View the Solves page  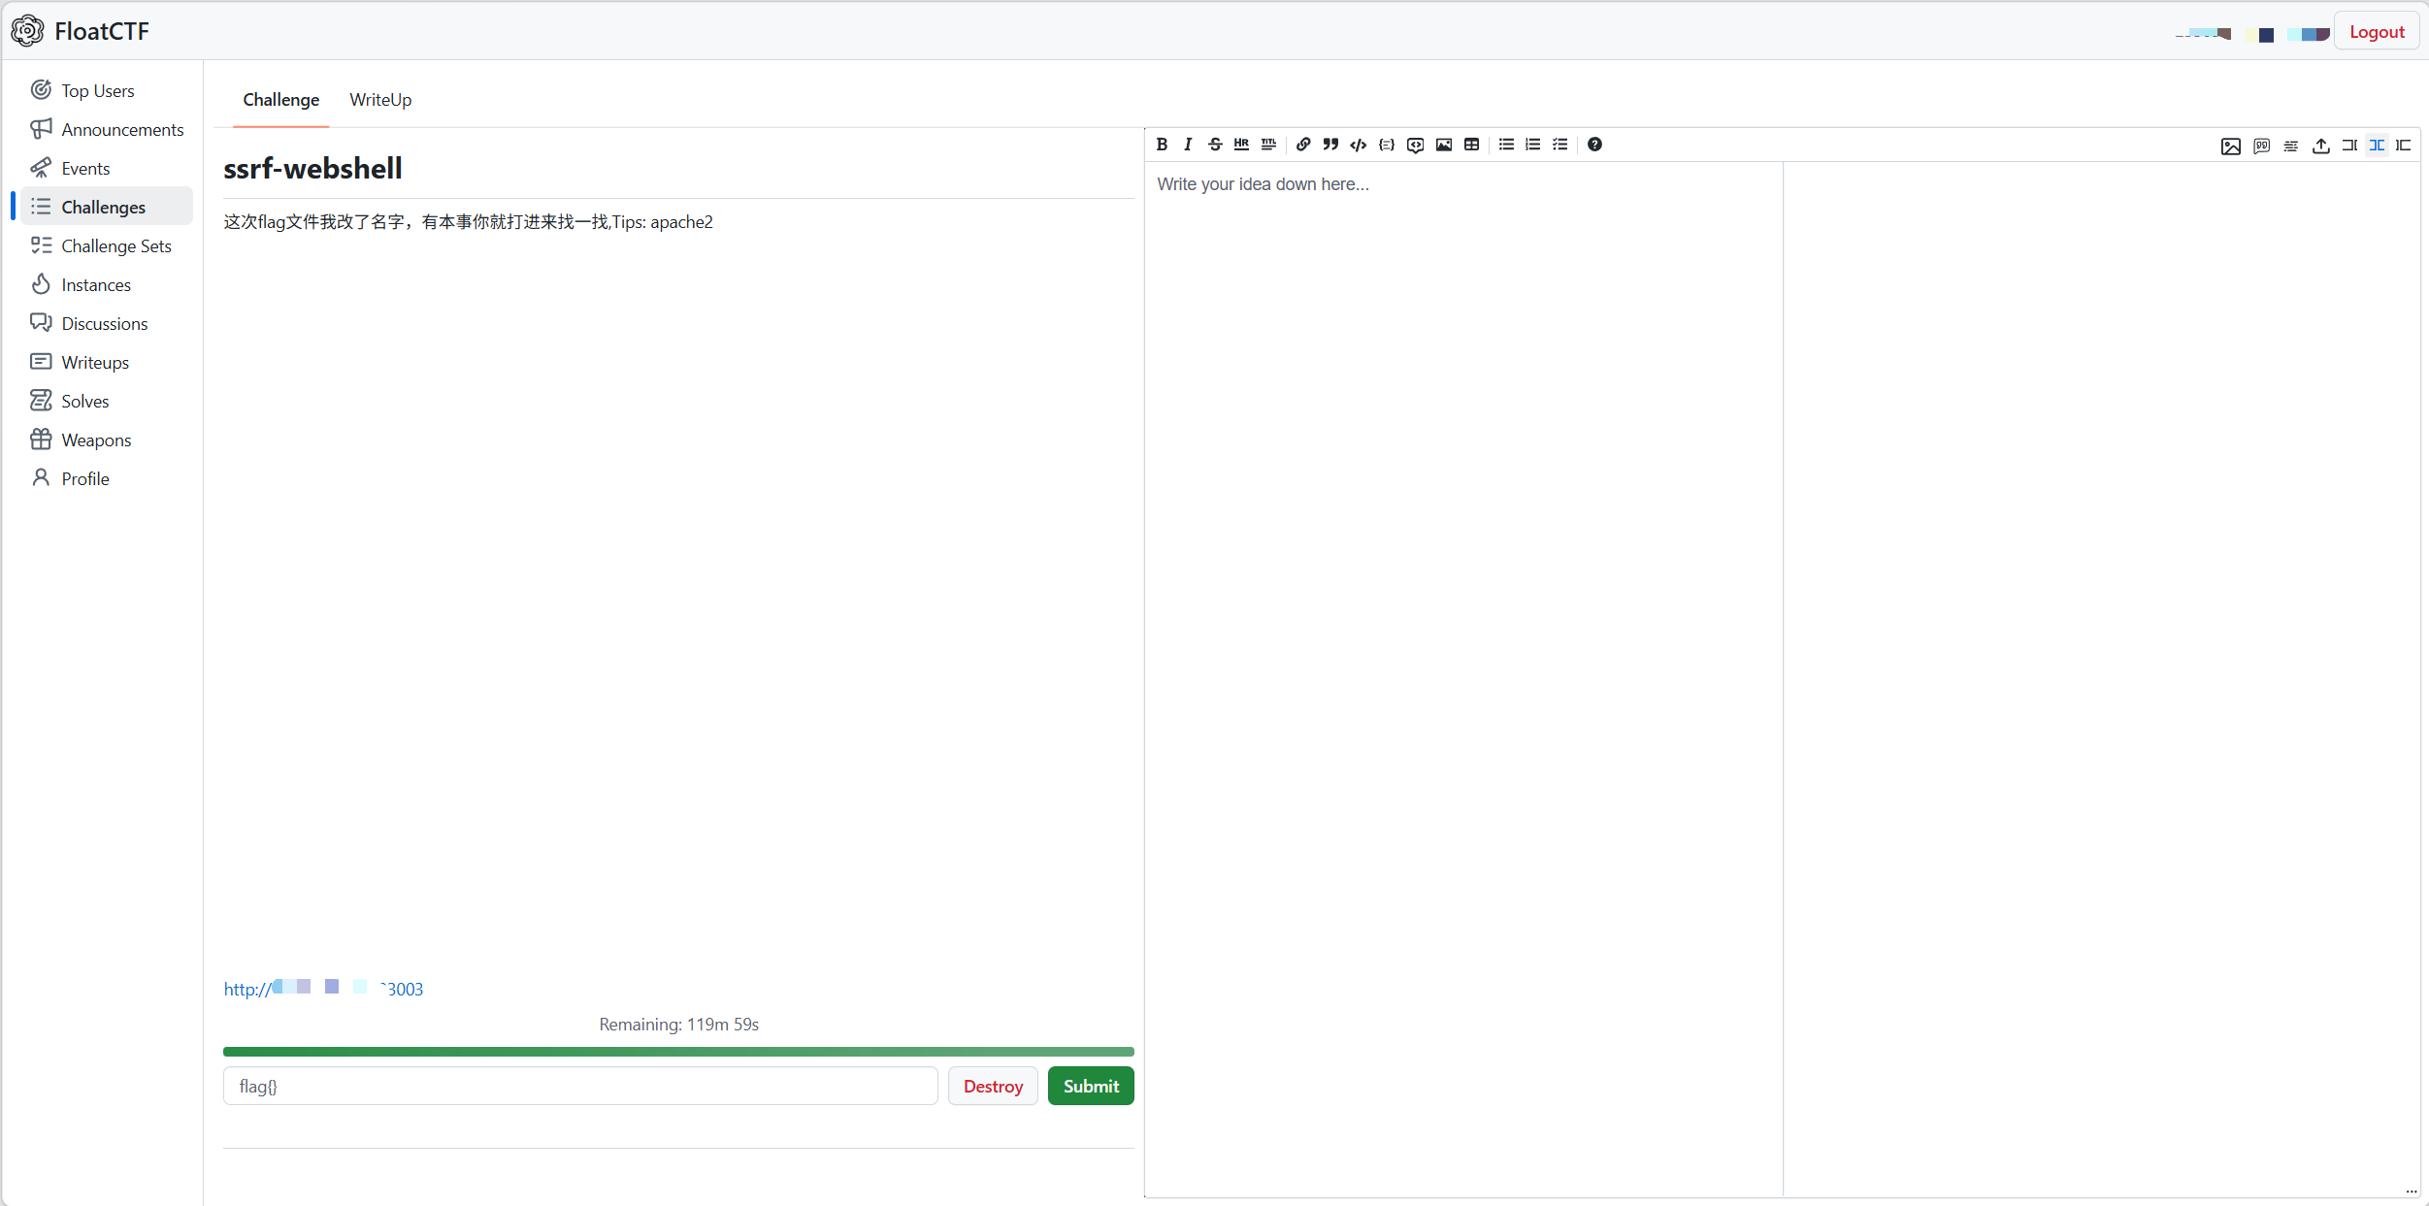(106, 401)
